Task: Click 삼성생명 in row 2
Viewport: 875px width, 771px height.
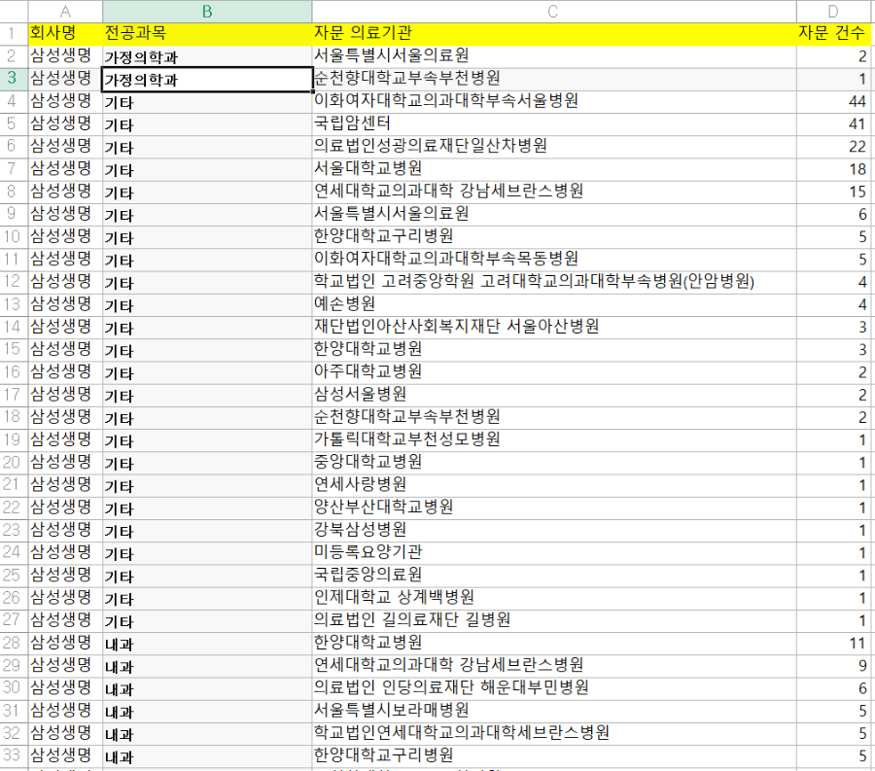Action: coord(65,56)
